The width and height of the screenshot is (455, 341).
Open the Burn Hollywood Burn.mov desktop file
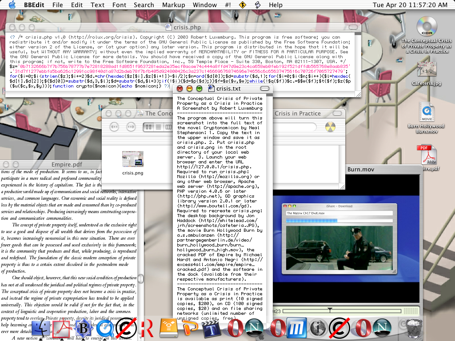click(x=426, y=112)
